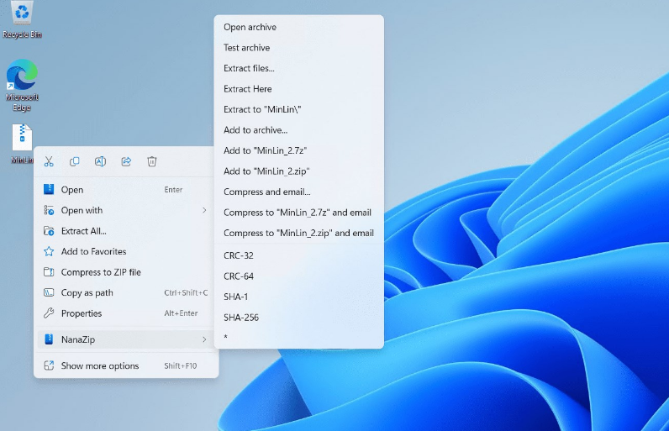Select Extract All... menu entry

point(125,231)
